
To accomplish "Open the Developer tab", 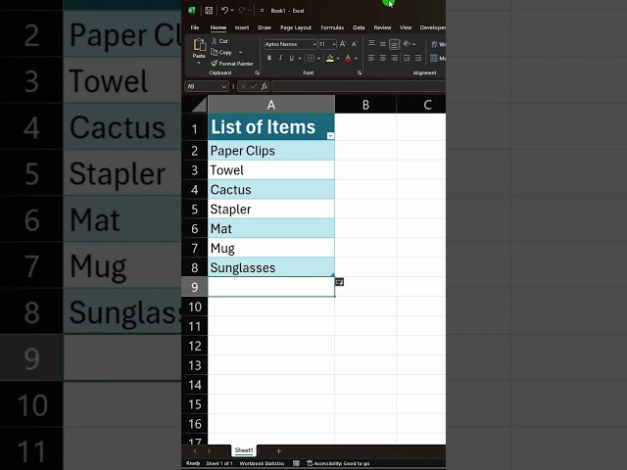I will [432, 27].
